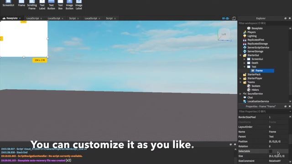Edit the Rotation property value
Viewport: 292px width, 164px height.
point(278,146)
